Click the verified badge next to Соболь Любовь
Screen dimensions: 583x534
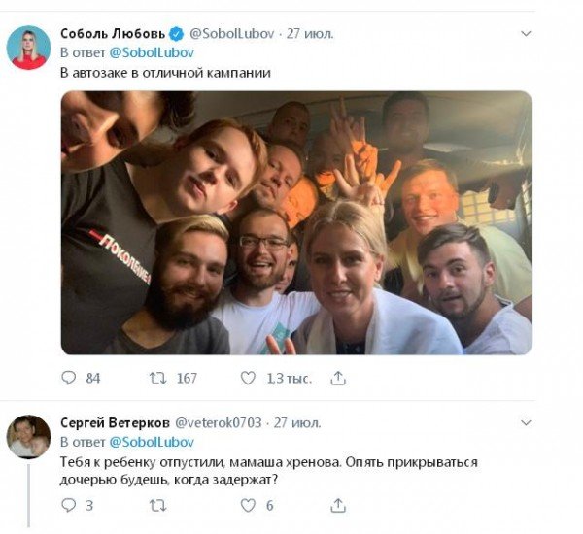177,34
